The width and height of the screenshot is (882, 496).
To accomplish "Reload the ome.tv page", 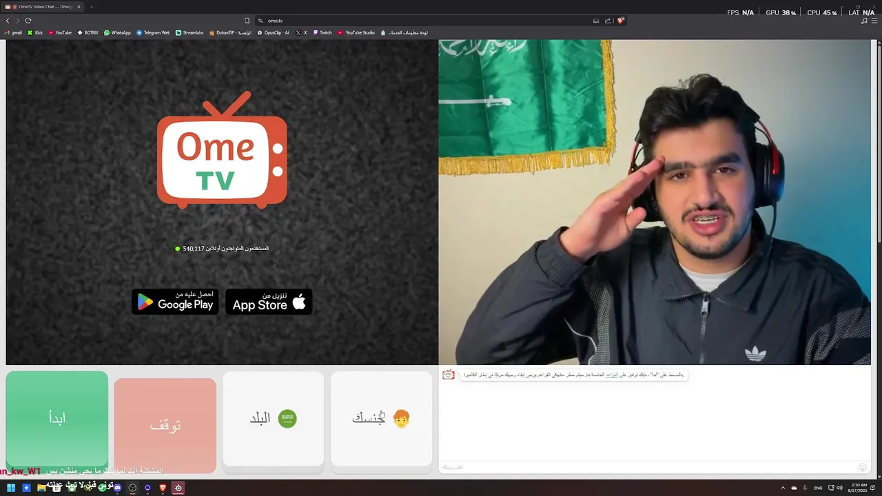I will [x=28, y=21].
